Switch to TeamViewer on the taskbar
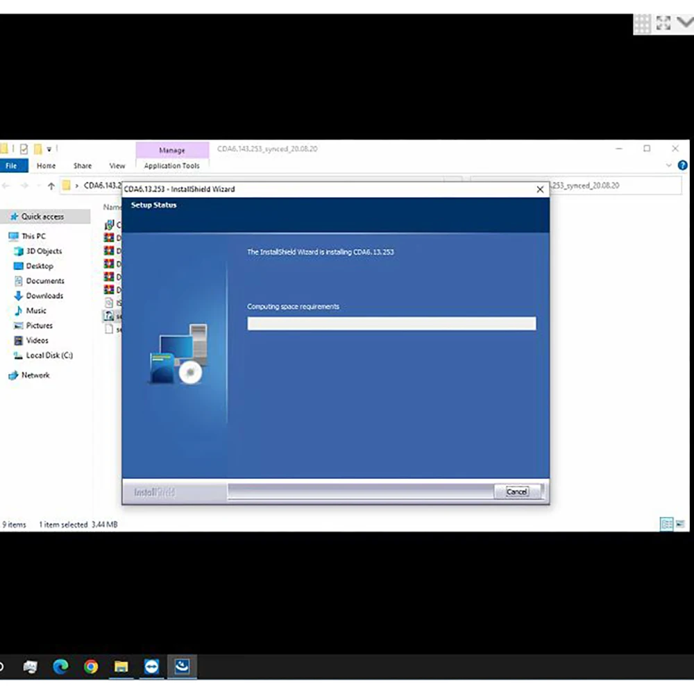Viewport: 694px width, 694px height. pyautogui.click(x=151, y=667)
